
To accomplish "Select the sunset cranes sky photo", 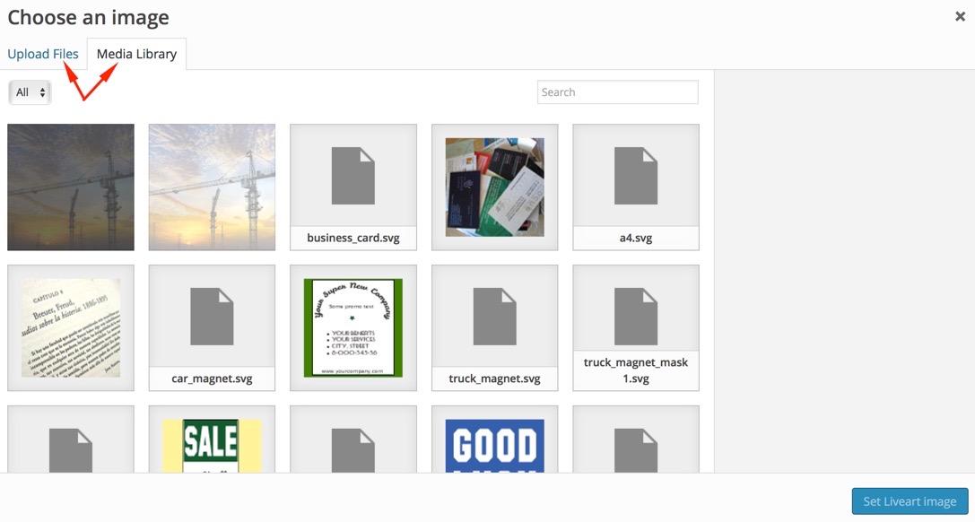I will [x=212, y=187].
